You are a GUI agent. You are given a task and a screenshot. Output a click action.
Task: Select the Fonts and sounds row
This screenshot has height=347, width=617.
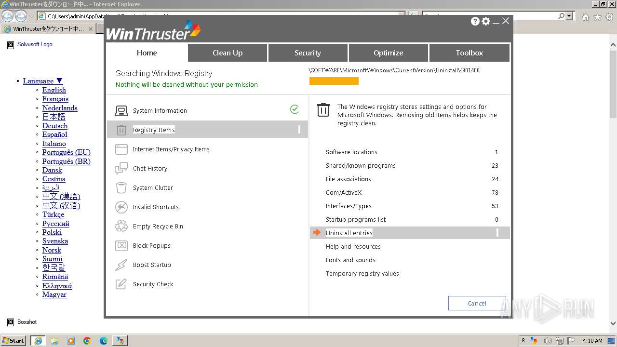[x=410, y=260]
